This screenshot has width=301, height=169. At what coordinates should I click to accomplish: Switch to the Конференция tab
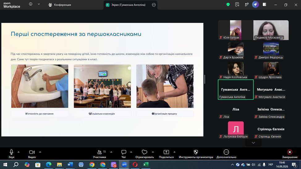(x=60, y=5)
